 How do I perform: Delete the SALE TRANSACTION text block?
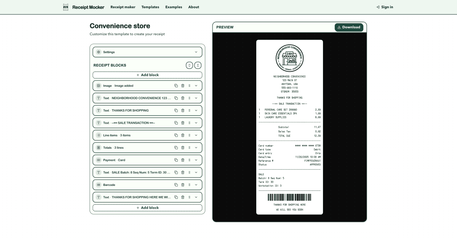[183, 123]
